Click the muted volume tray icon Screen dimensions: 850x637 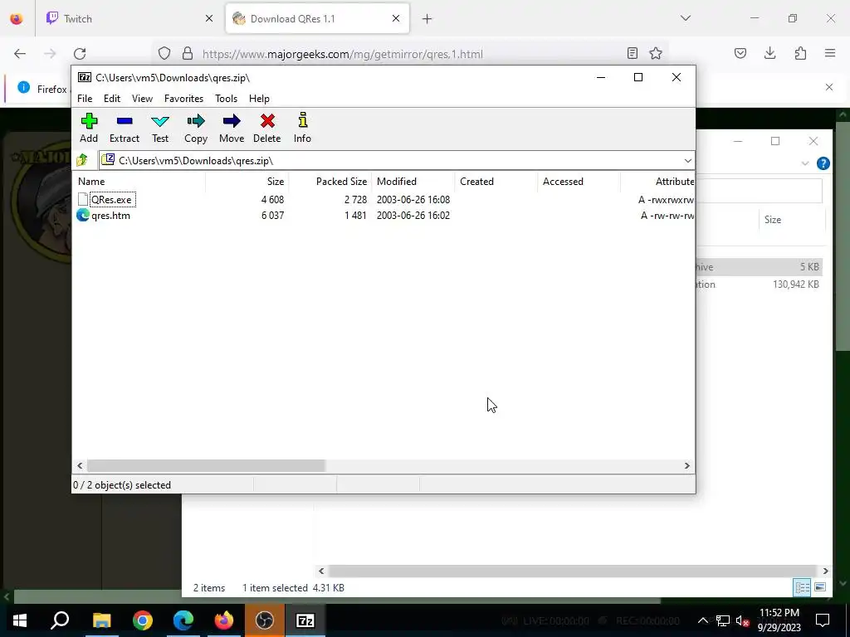click(x=742, y=620)
